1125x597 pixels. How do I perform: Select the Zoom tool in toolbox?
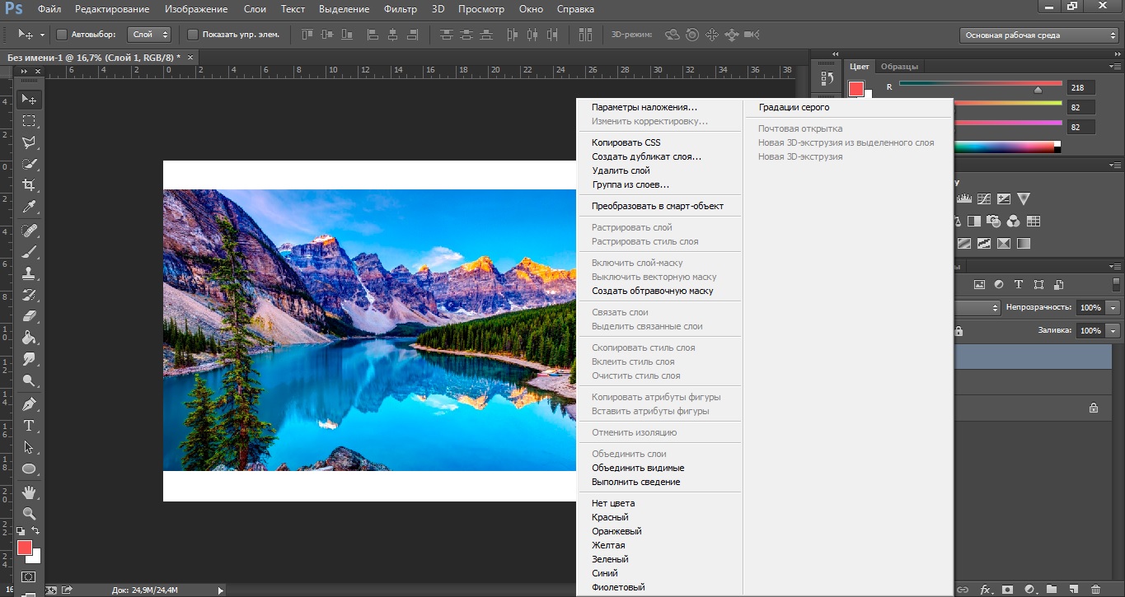click(29, 514)
